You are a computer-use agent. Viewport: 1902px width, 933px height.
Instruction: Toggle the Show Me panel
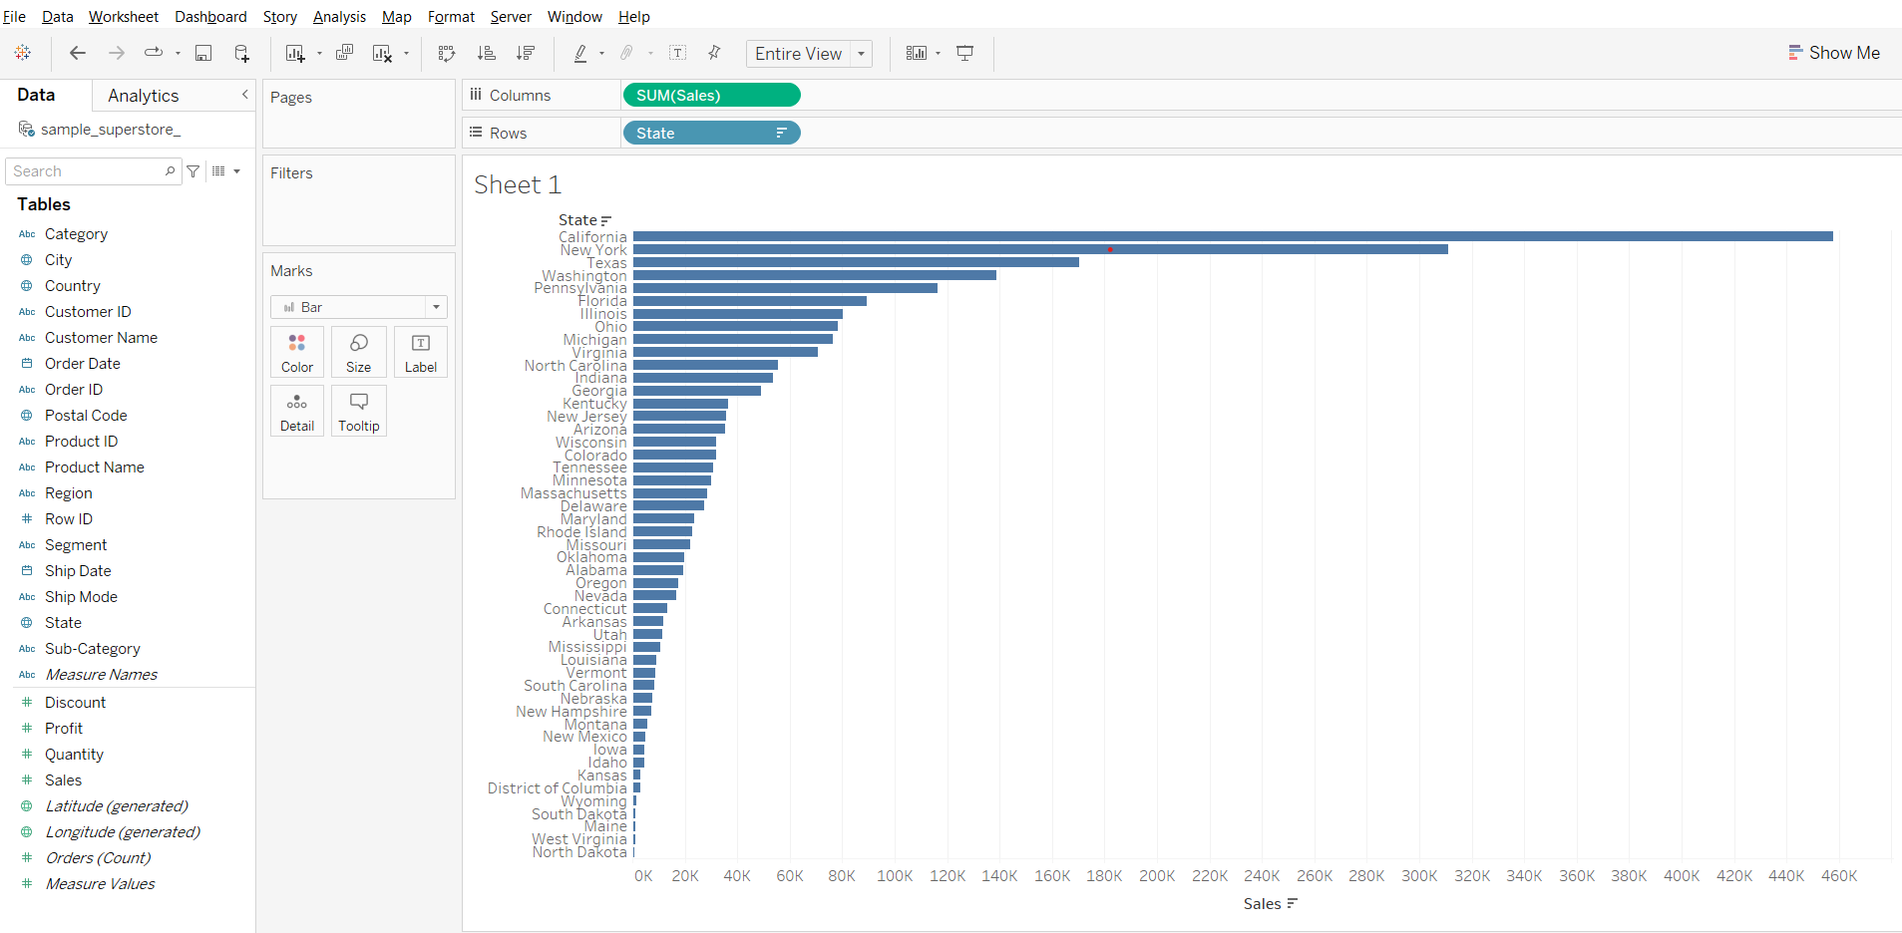pos(1833,53)
